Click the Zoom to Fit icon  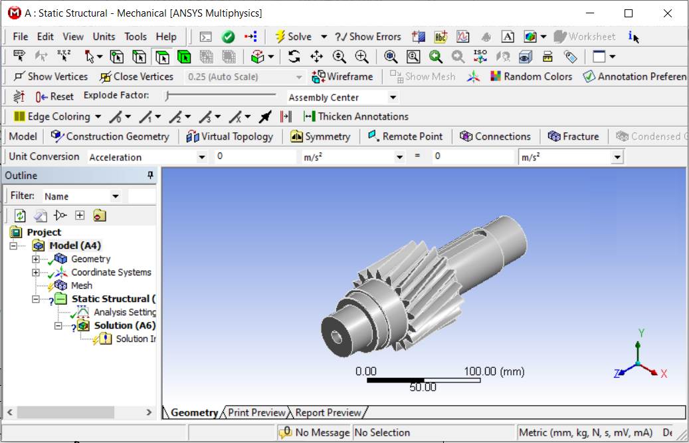click(x=391, y=57)
